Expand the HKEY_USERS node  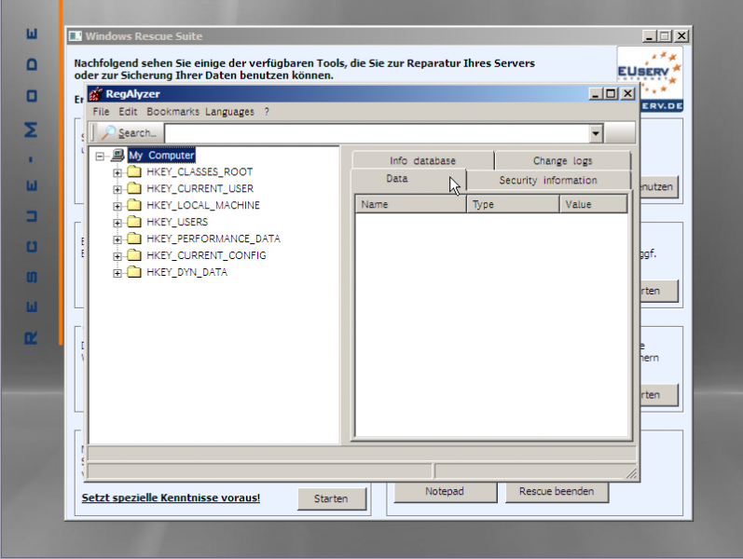point(117,223)
